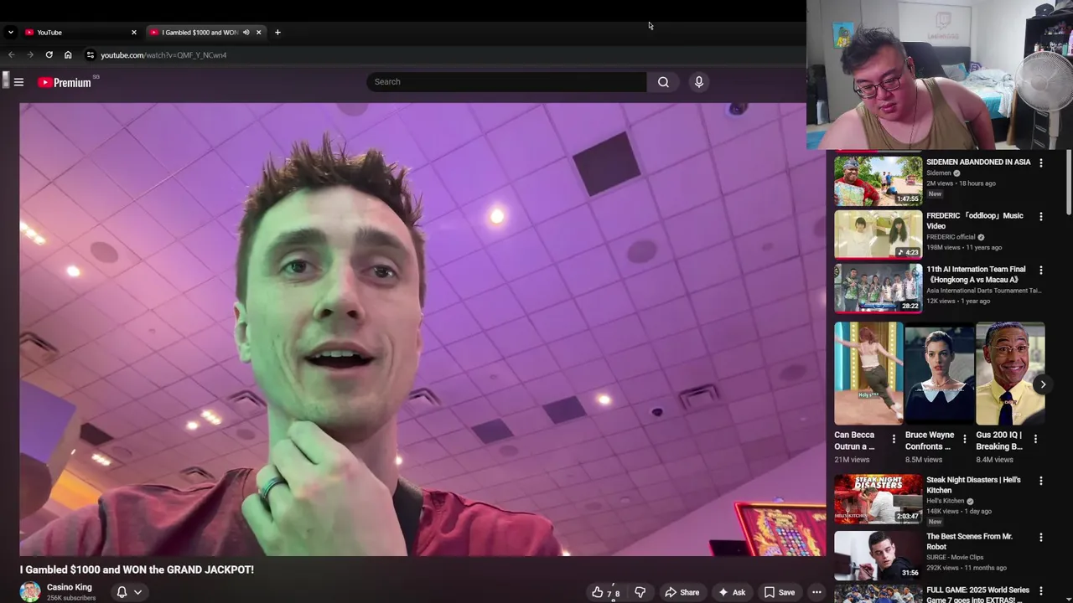This screenshot has height=603, width=1073.
Task: Open more actions menu beside Save
Action: 816,592
